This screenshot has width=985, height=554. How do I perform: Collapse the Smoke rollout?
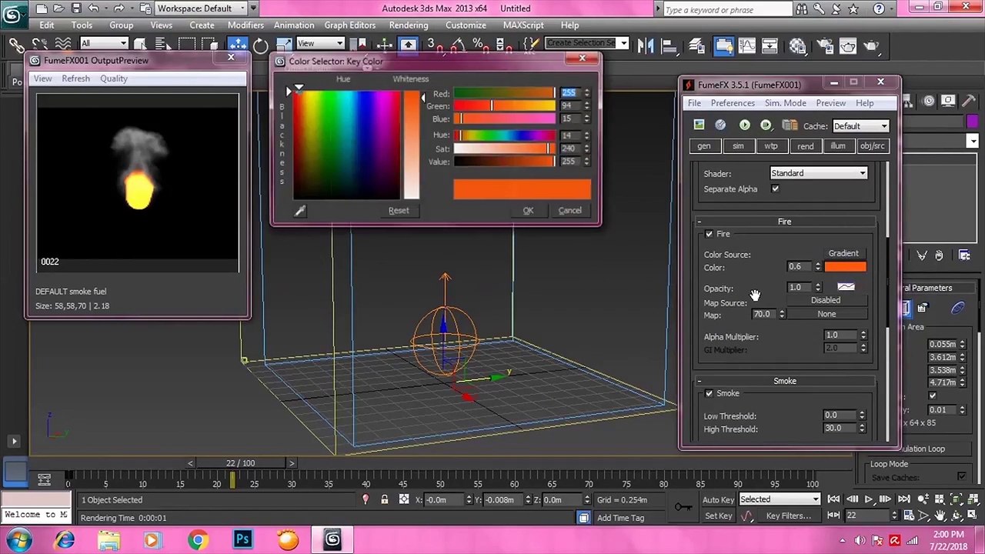784,381
